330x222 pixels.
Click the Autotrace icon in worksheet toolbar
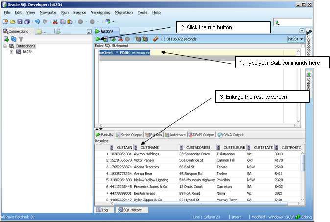pos(145,39)
